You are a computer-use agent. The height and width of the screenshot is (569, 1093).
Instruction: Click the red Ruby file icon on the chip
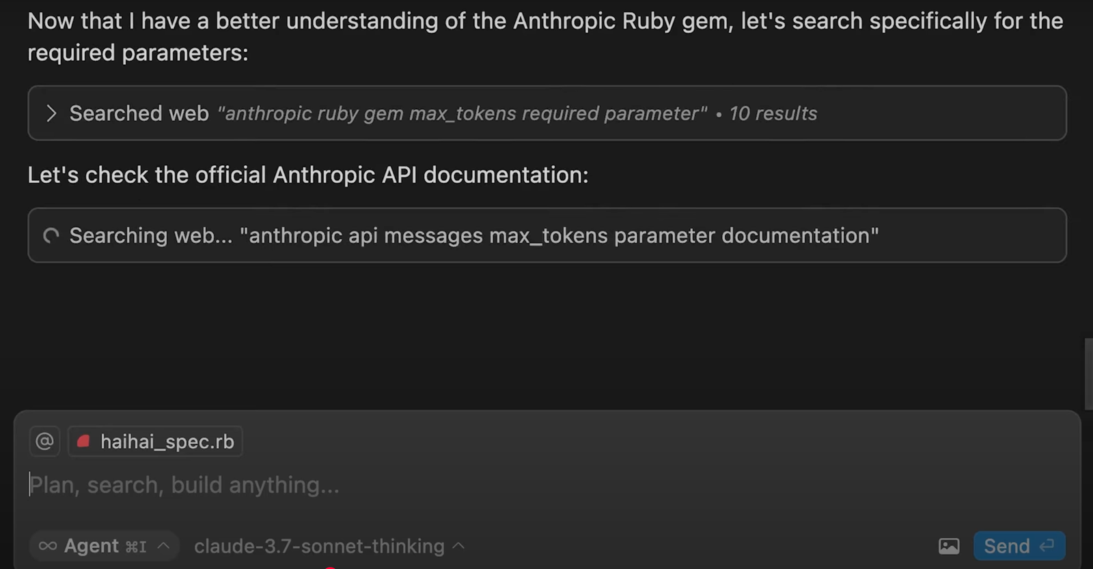pos(83,441)
